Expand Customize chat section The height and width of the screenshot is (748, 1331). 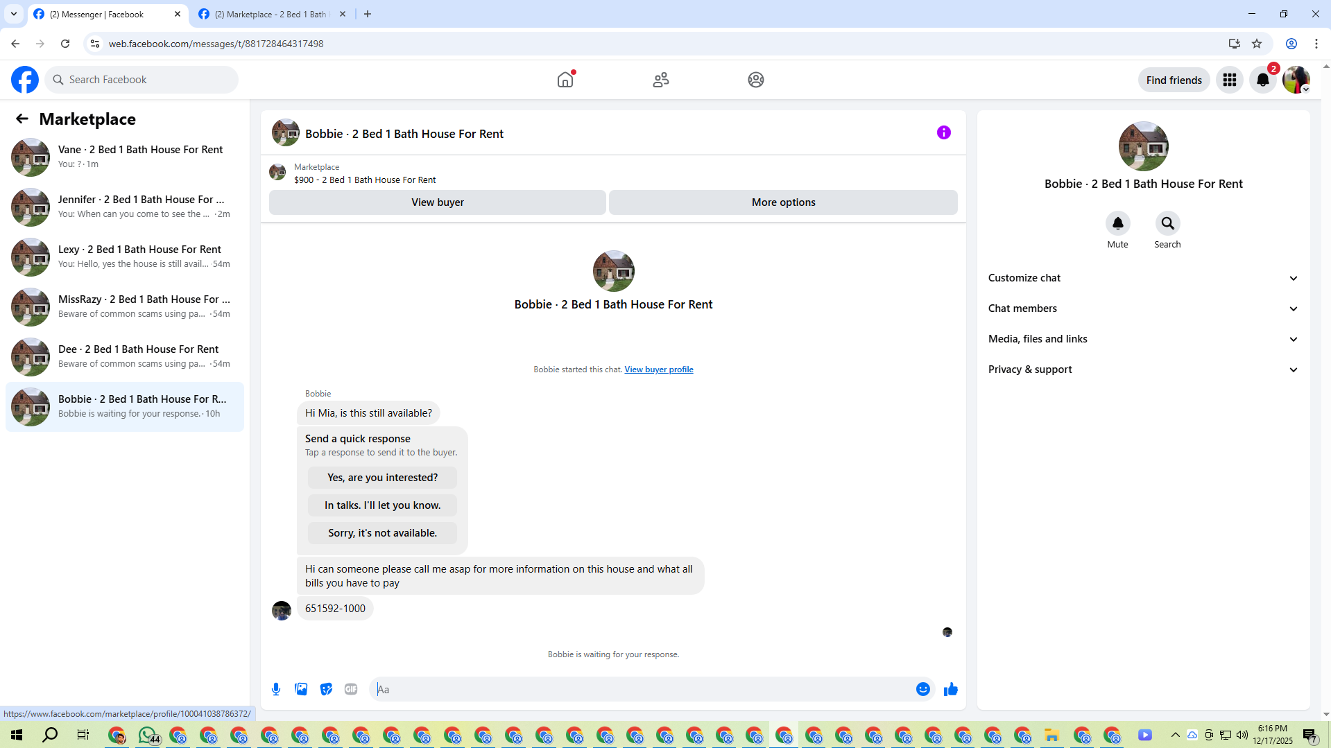(1143, 278)
